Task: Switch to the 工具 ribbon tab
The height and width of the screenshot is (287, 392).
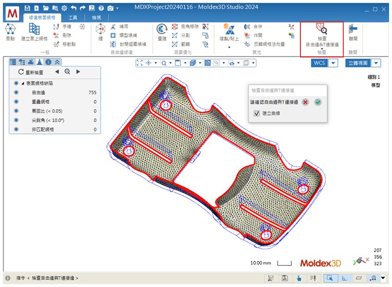Action: [73, 18]
